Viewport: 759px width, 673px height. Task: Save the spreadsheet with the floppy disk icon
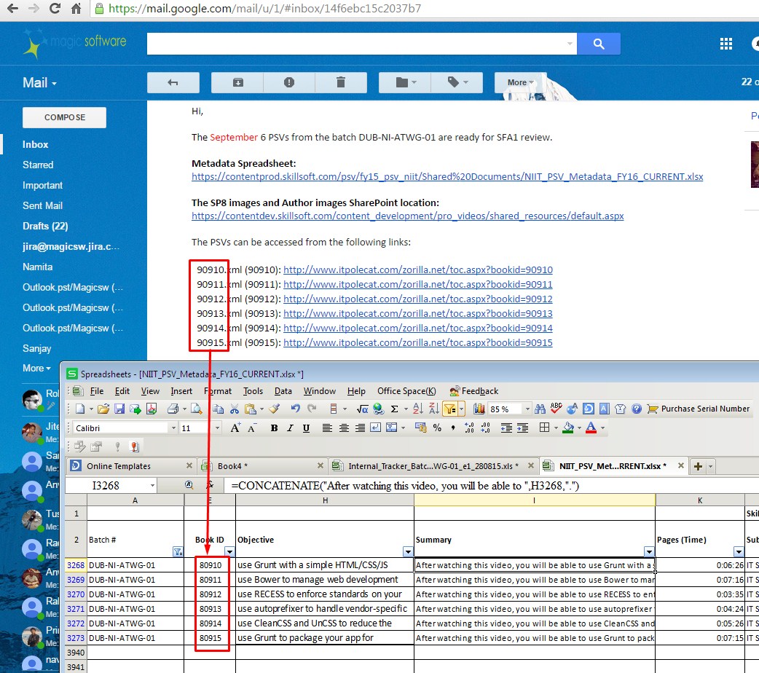[x=119, y=409]
